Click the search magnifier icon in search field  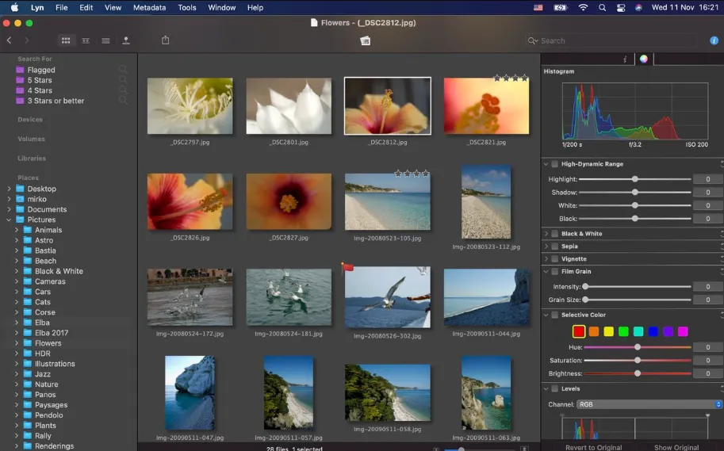click(532, 40)
